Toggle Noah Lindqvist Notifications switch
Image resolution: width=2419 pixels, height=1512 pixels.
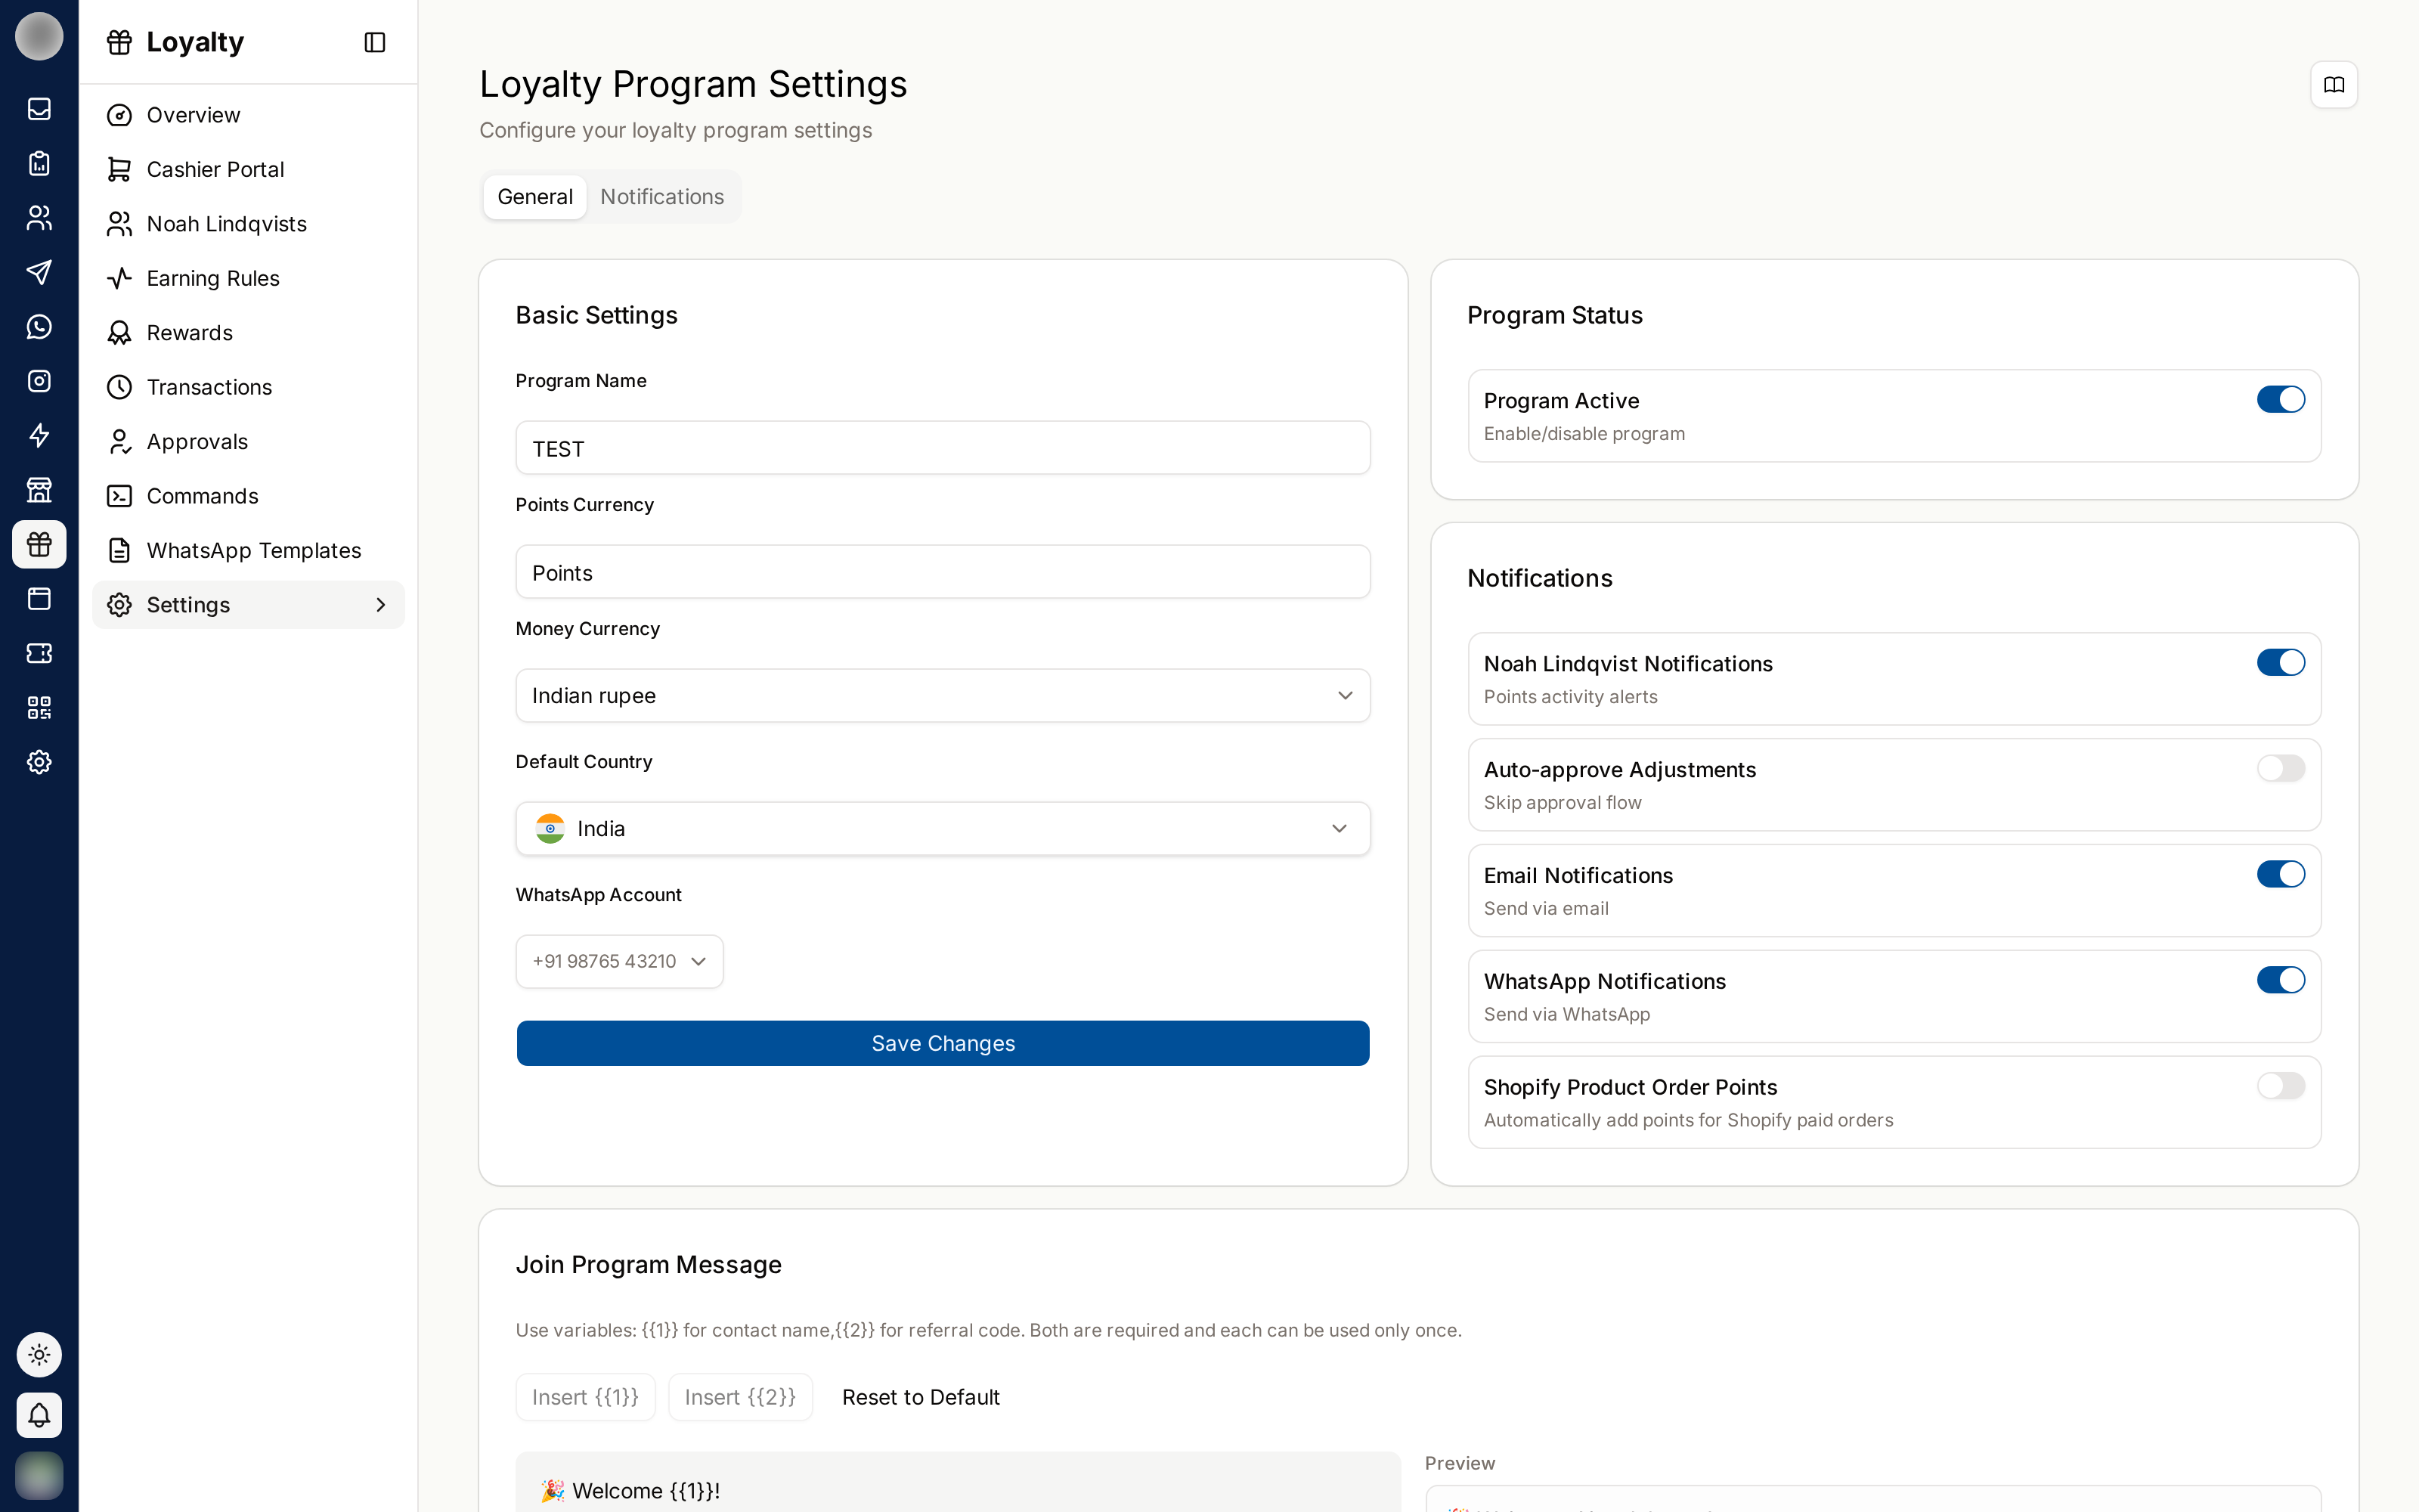point(2281,663)
